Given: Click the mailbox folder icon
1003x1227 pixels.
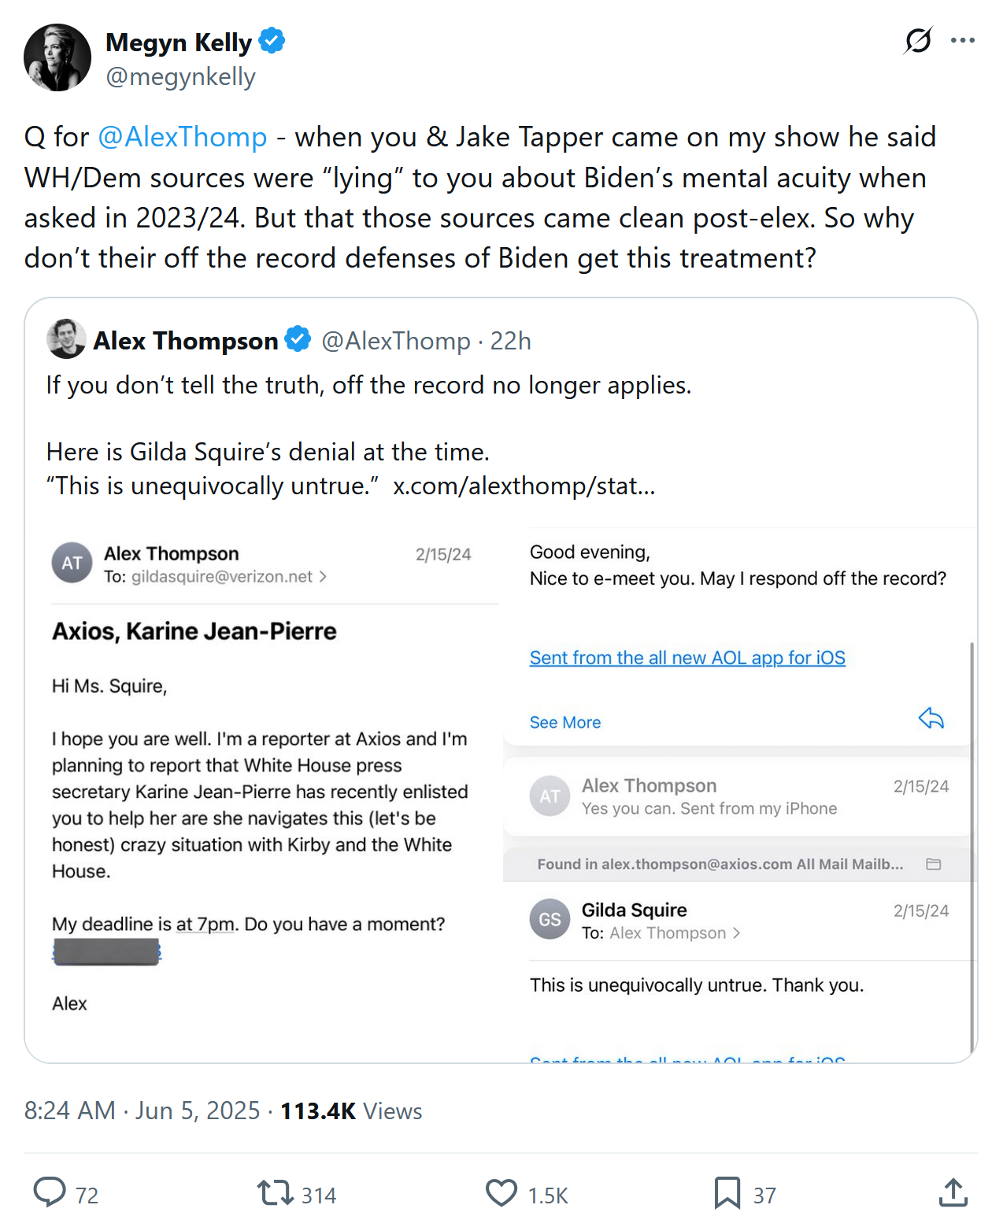Looking at the screenshot, I should pos(934,864).
